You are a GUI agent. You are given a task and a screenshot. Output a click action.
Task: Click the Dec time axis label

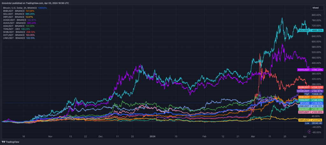click(101, 136)
